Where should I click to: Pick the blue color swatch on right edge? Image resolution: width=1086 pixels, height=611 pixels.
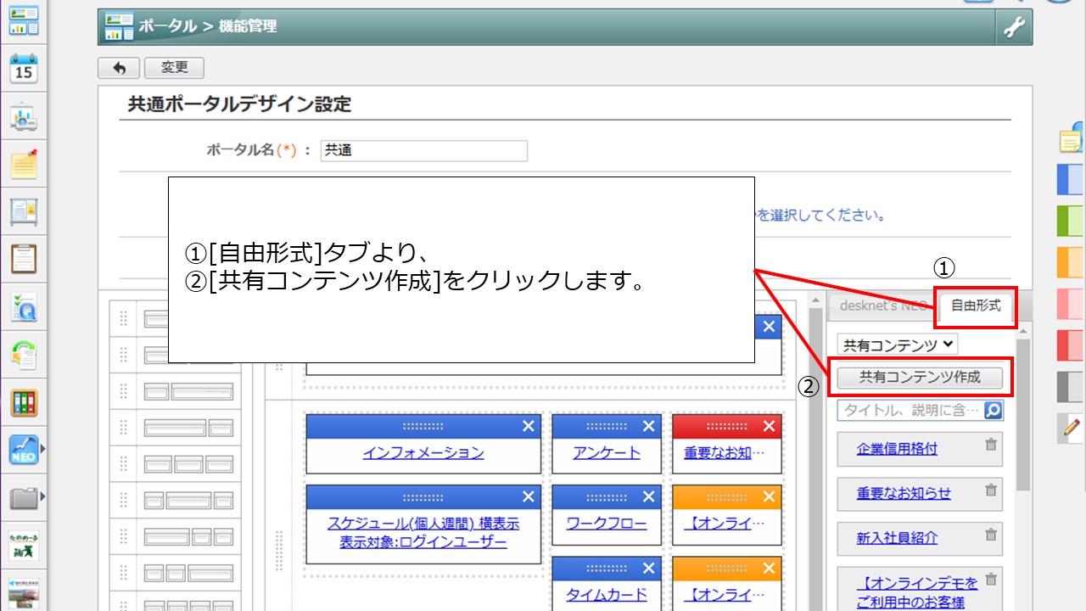[1071, 180]
